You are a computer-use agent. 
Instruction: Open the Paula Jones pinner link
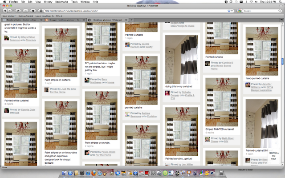coord(108,152)
